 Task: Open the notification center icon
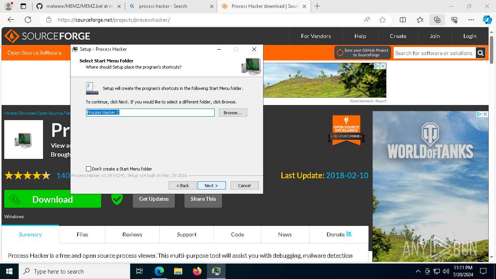pos(483,271)
